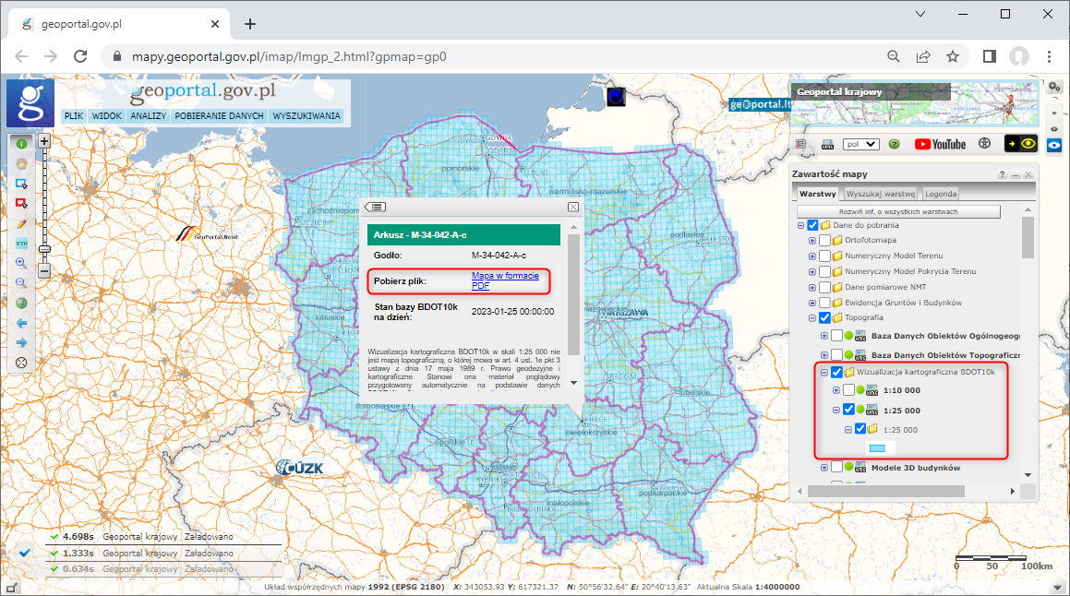Uncheck the Topografia layer

pyautogui.click(x=825, y=316)
